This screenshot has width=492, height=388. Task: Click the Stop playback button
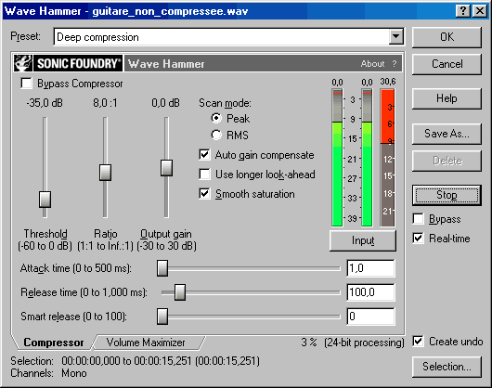[447, 195]
